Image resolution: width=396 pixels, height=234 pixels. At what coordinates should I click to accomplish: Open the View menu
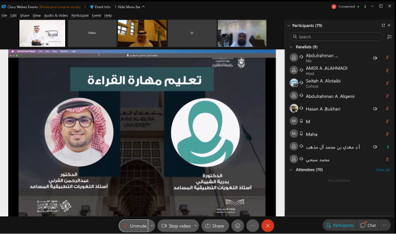coord(36,16)
